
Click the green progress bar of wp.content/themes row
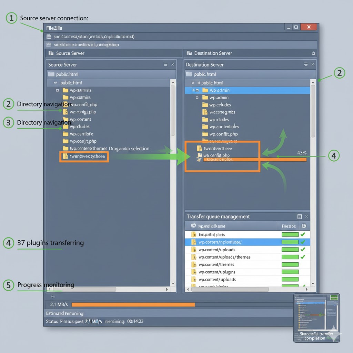(x=290, y=264)
